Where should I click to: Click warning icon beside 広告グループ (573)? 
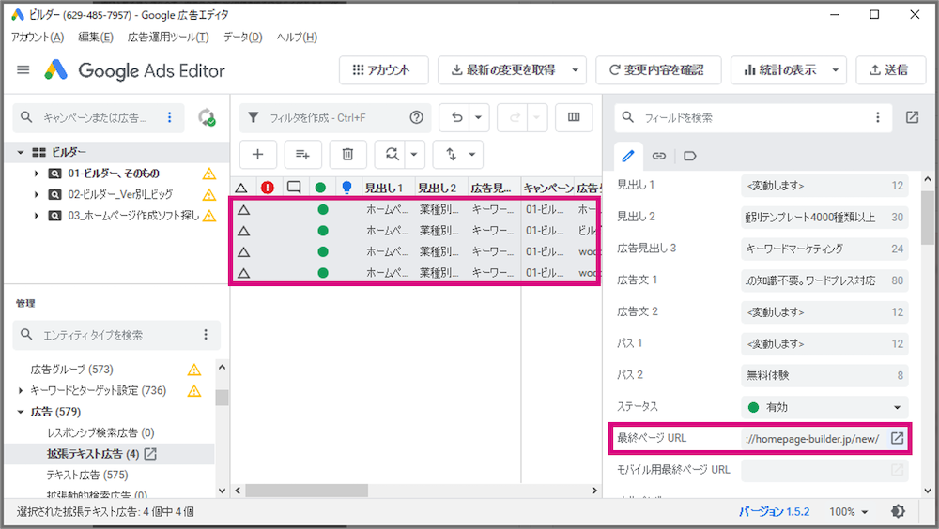click(194, 370)
